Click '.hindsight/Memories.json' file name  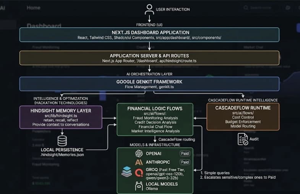click(62, 155)
